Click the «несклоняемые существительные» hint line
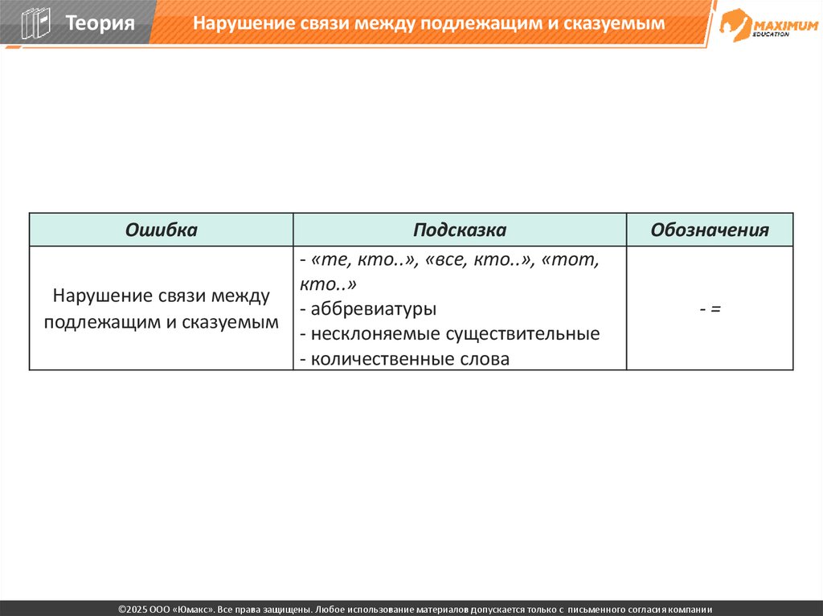The height and width of the screenshot is (616, 823). [x=450, y=334]
